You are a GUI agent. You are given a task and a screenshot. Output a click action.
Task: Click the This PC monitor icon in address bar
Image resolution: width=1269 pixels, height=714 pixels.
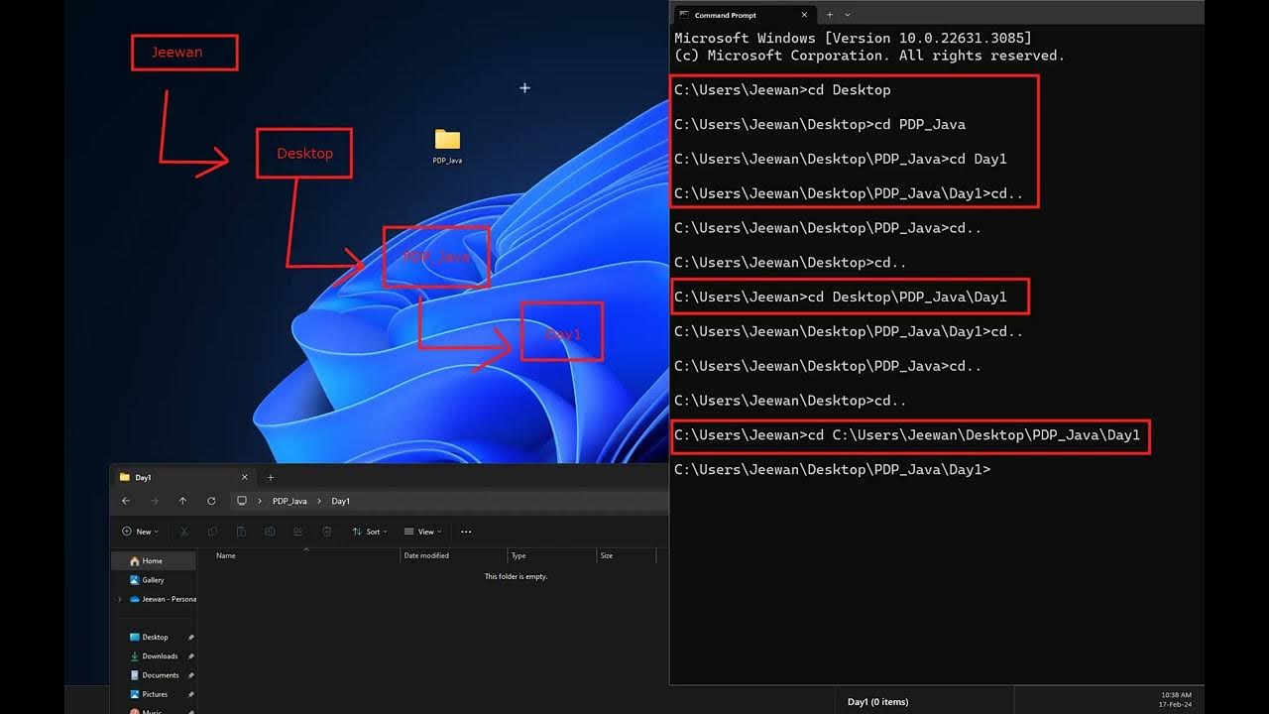click(242, 501)
